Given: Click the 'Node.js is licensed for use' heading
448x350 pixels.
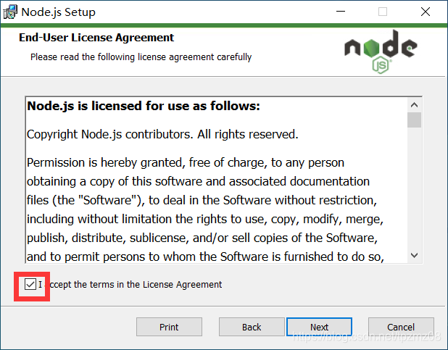Looking at the screenshot, I should point(144,106).
